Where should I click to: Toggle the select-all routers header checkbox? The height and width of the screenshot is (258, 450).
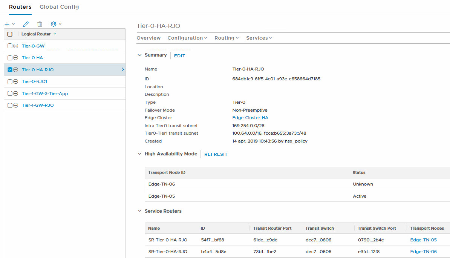click(10, 34)
